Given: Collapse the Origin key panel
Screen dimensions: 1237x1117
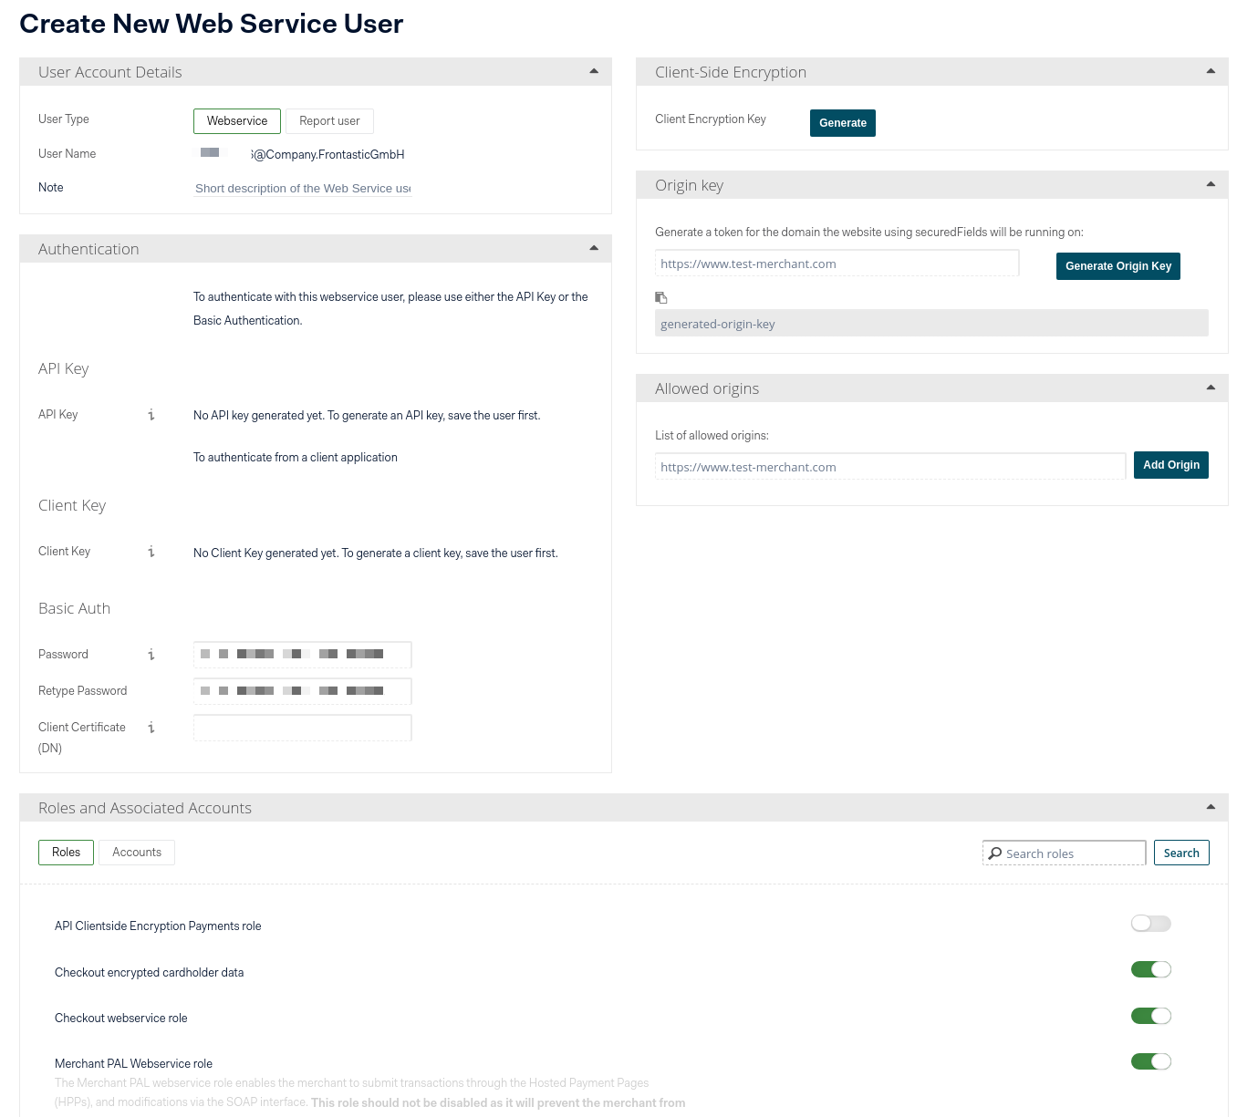Looking at the screenshot, I should pos(1211,184).
